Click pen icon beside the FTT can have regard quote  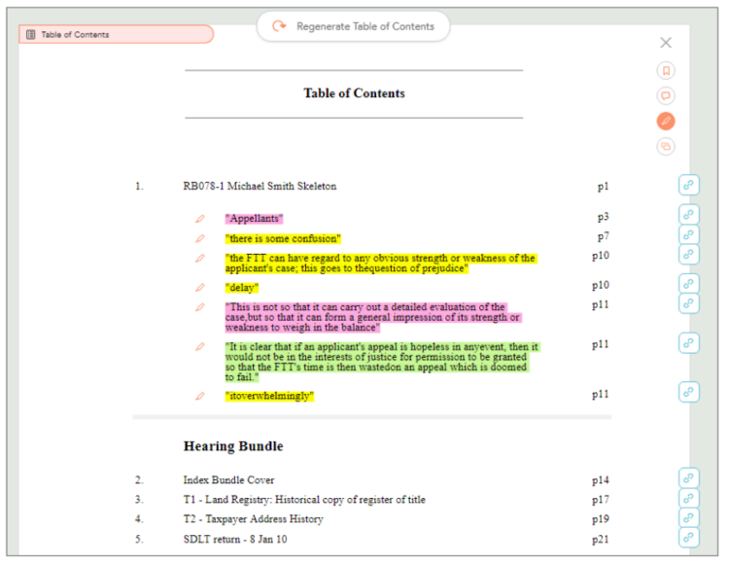(200, 258)
